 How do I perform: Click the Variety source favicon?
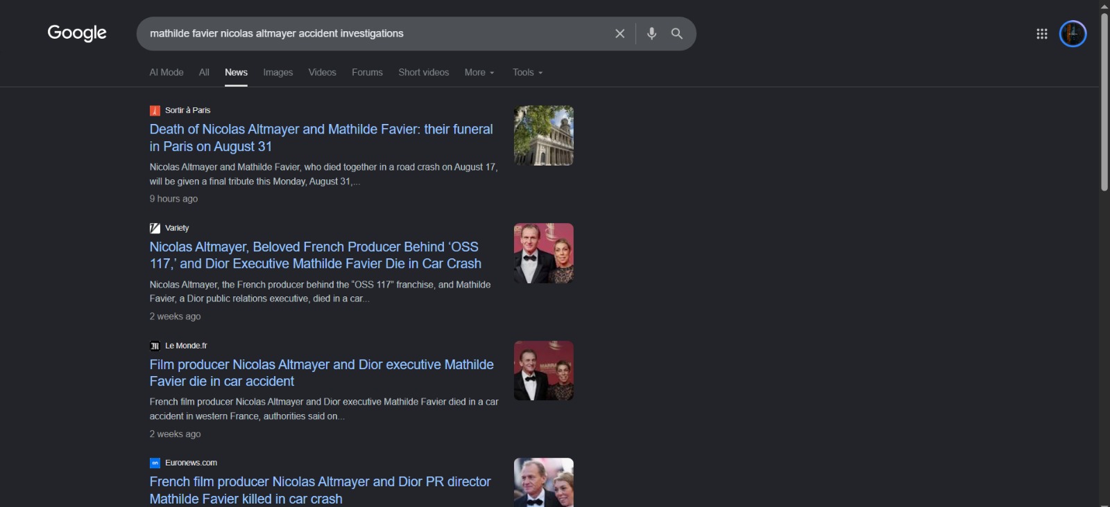point(155,228)
